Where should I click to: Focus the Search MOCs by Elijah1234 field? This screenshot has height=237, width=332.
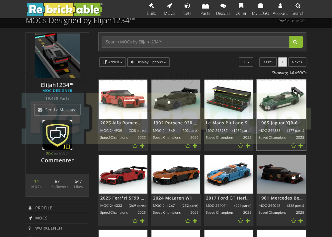[x=195, y=42]
